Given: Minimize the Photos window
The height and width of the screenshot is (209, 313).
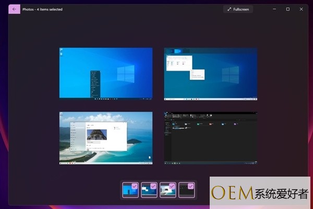Looking at the screenshot, I should pos(273,9).
